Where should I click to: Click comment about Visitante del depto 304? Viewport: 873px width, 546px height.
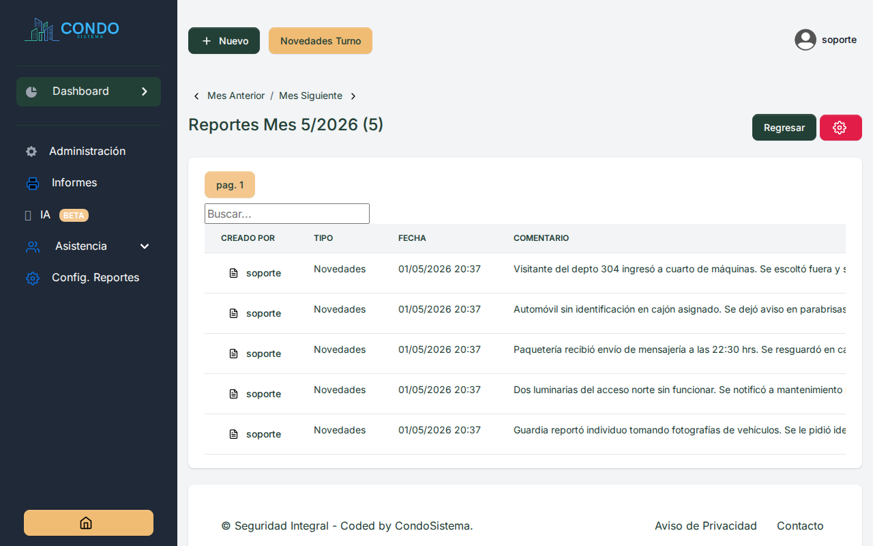(679, 269)
